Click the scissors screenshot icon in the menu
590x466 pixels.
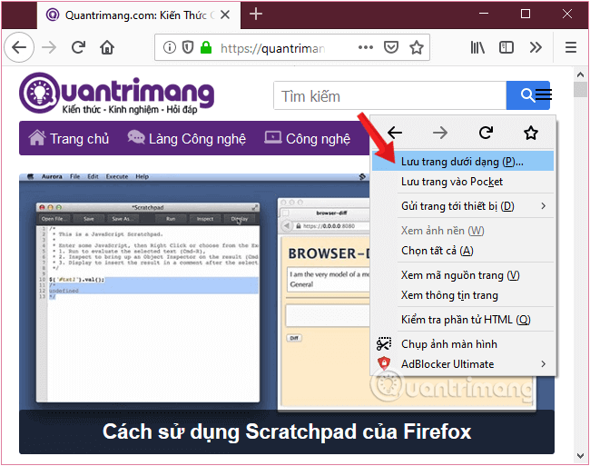pyautogui.click(x=384, y=343)
